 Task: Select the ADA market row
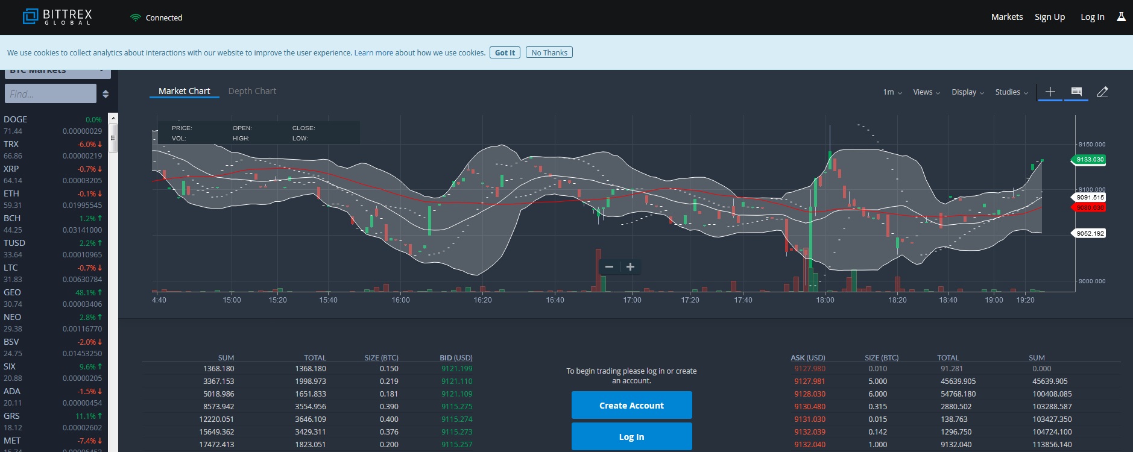click(53, 397)
